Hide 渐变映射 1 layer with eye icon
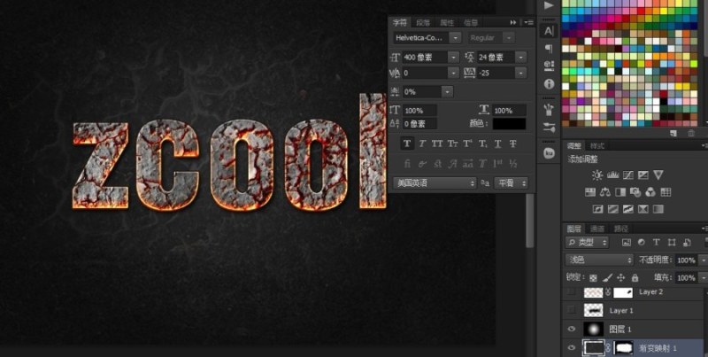 (x=572, y=347)
